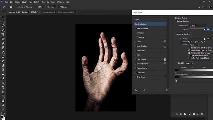Open the Knockout None dropdown
Viewport: 213px width, 120px height.
(x=194, y=45)
